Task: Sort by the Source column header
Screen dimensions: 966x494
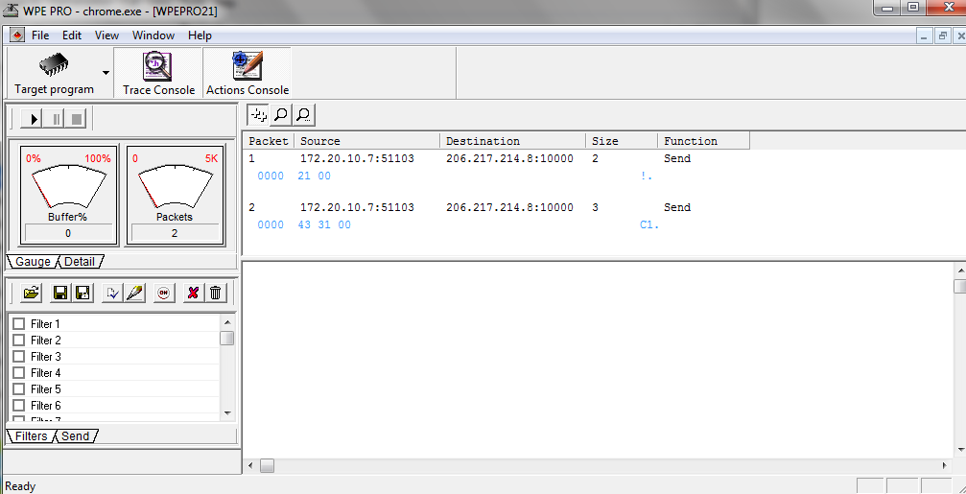Action: tap(367, 141)
